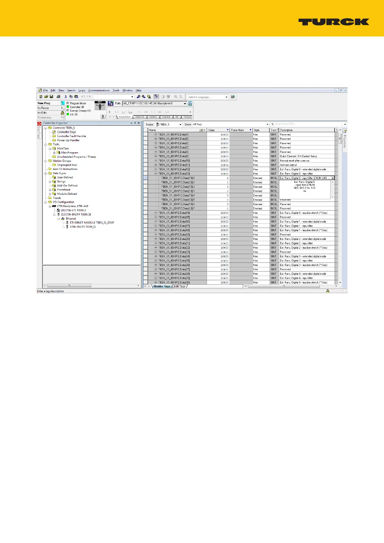
Task: Click the Description column header
Action: pyautogui.click(x=307, y=130)
